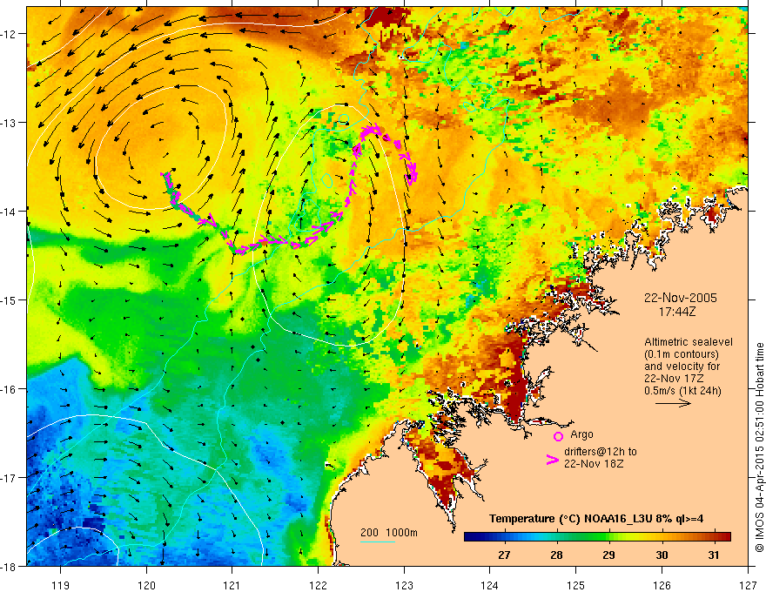The width and height of the screenshot is (766, 592).
Task: Click the 'drifters@12h to' legend text
Action: click(601, 452)
